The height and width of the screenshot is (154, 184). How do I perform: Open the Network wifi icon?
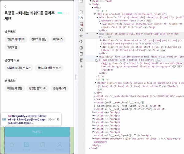click(81, 36)
